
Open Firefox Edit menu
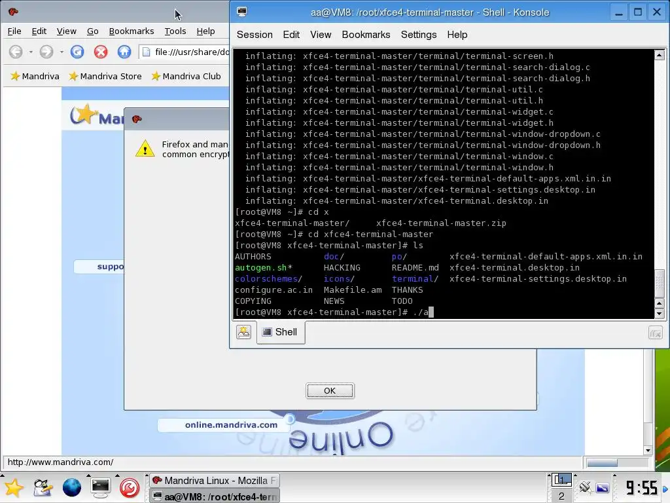(39, 31)
